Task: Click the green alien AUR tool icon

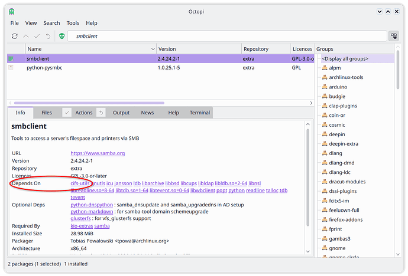Action: [61, 36]
